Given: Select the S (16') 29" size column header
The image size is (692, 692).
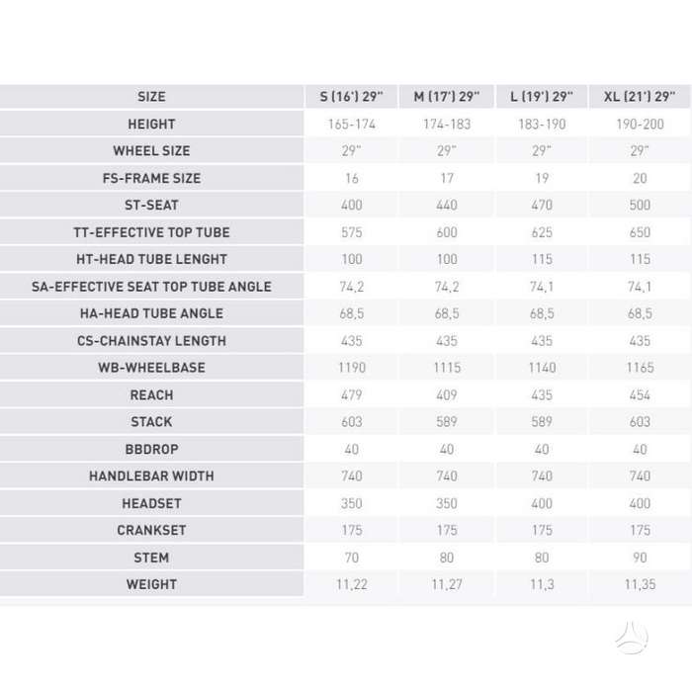Looking at the screenshot, I should 351,97.
